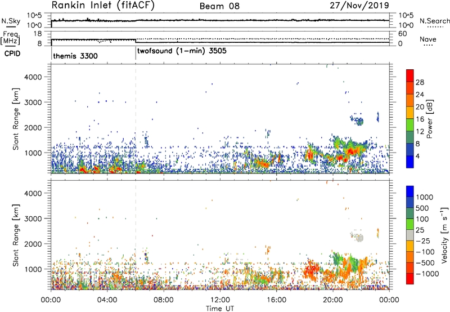
Task: Click the "Rankin Inlet (fitACF)" plot title
Action: pyautogui.click(x=103, y=6)
